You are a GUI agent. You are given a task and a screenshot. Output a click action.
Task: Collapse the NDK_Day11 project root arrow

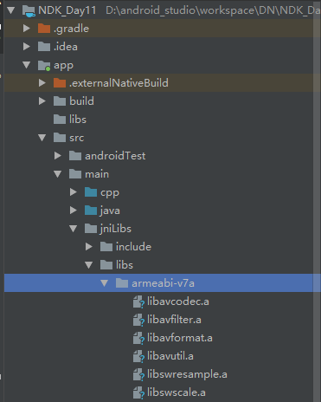[11, 10]
